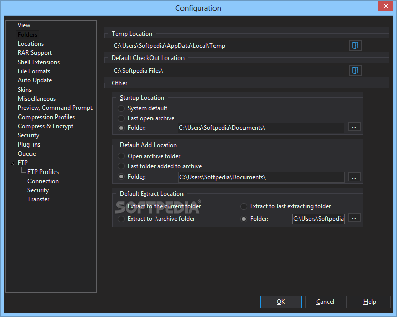Viewport: 397px width, 317px height.
Task: Open Miscellaneous settings
Action: point(37,99)
